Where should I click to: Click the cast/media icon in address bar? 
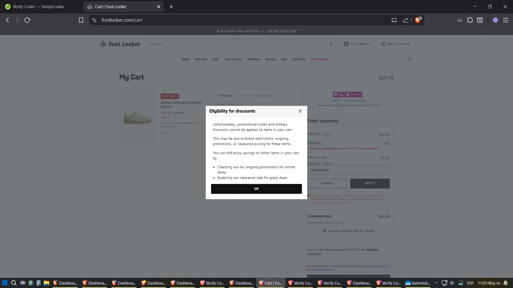[394, 20]
